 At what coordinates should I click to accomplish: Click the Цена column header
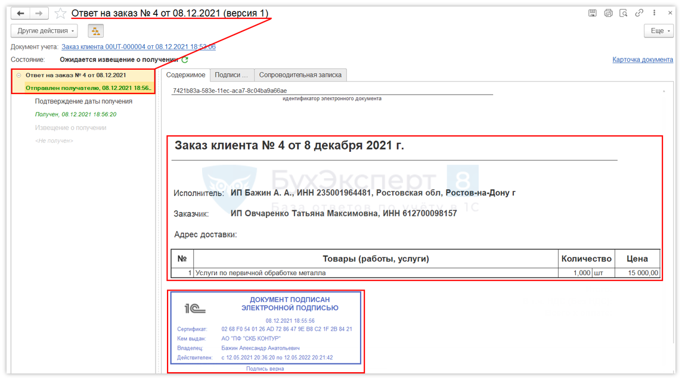point(637,258)
